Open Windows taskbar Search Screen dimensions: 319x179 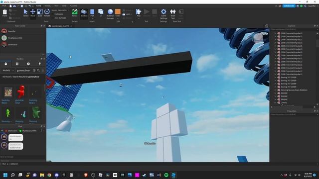(x=13, y=175)
